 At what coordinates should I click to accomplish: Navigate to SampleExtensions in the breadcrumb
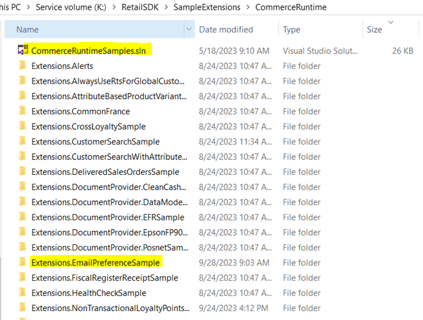[207, 7]
